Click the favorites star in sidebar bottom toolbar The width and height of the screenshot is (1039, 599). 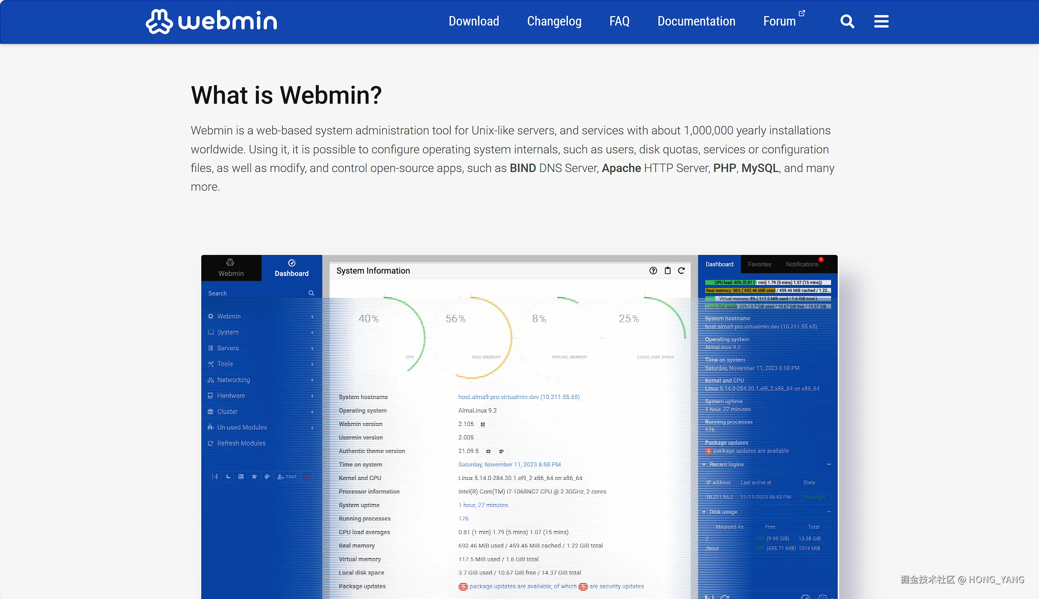point(255,476)
